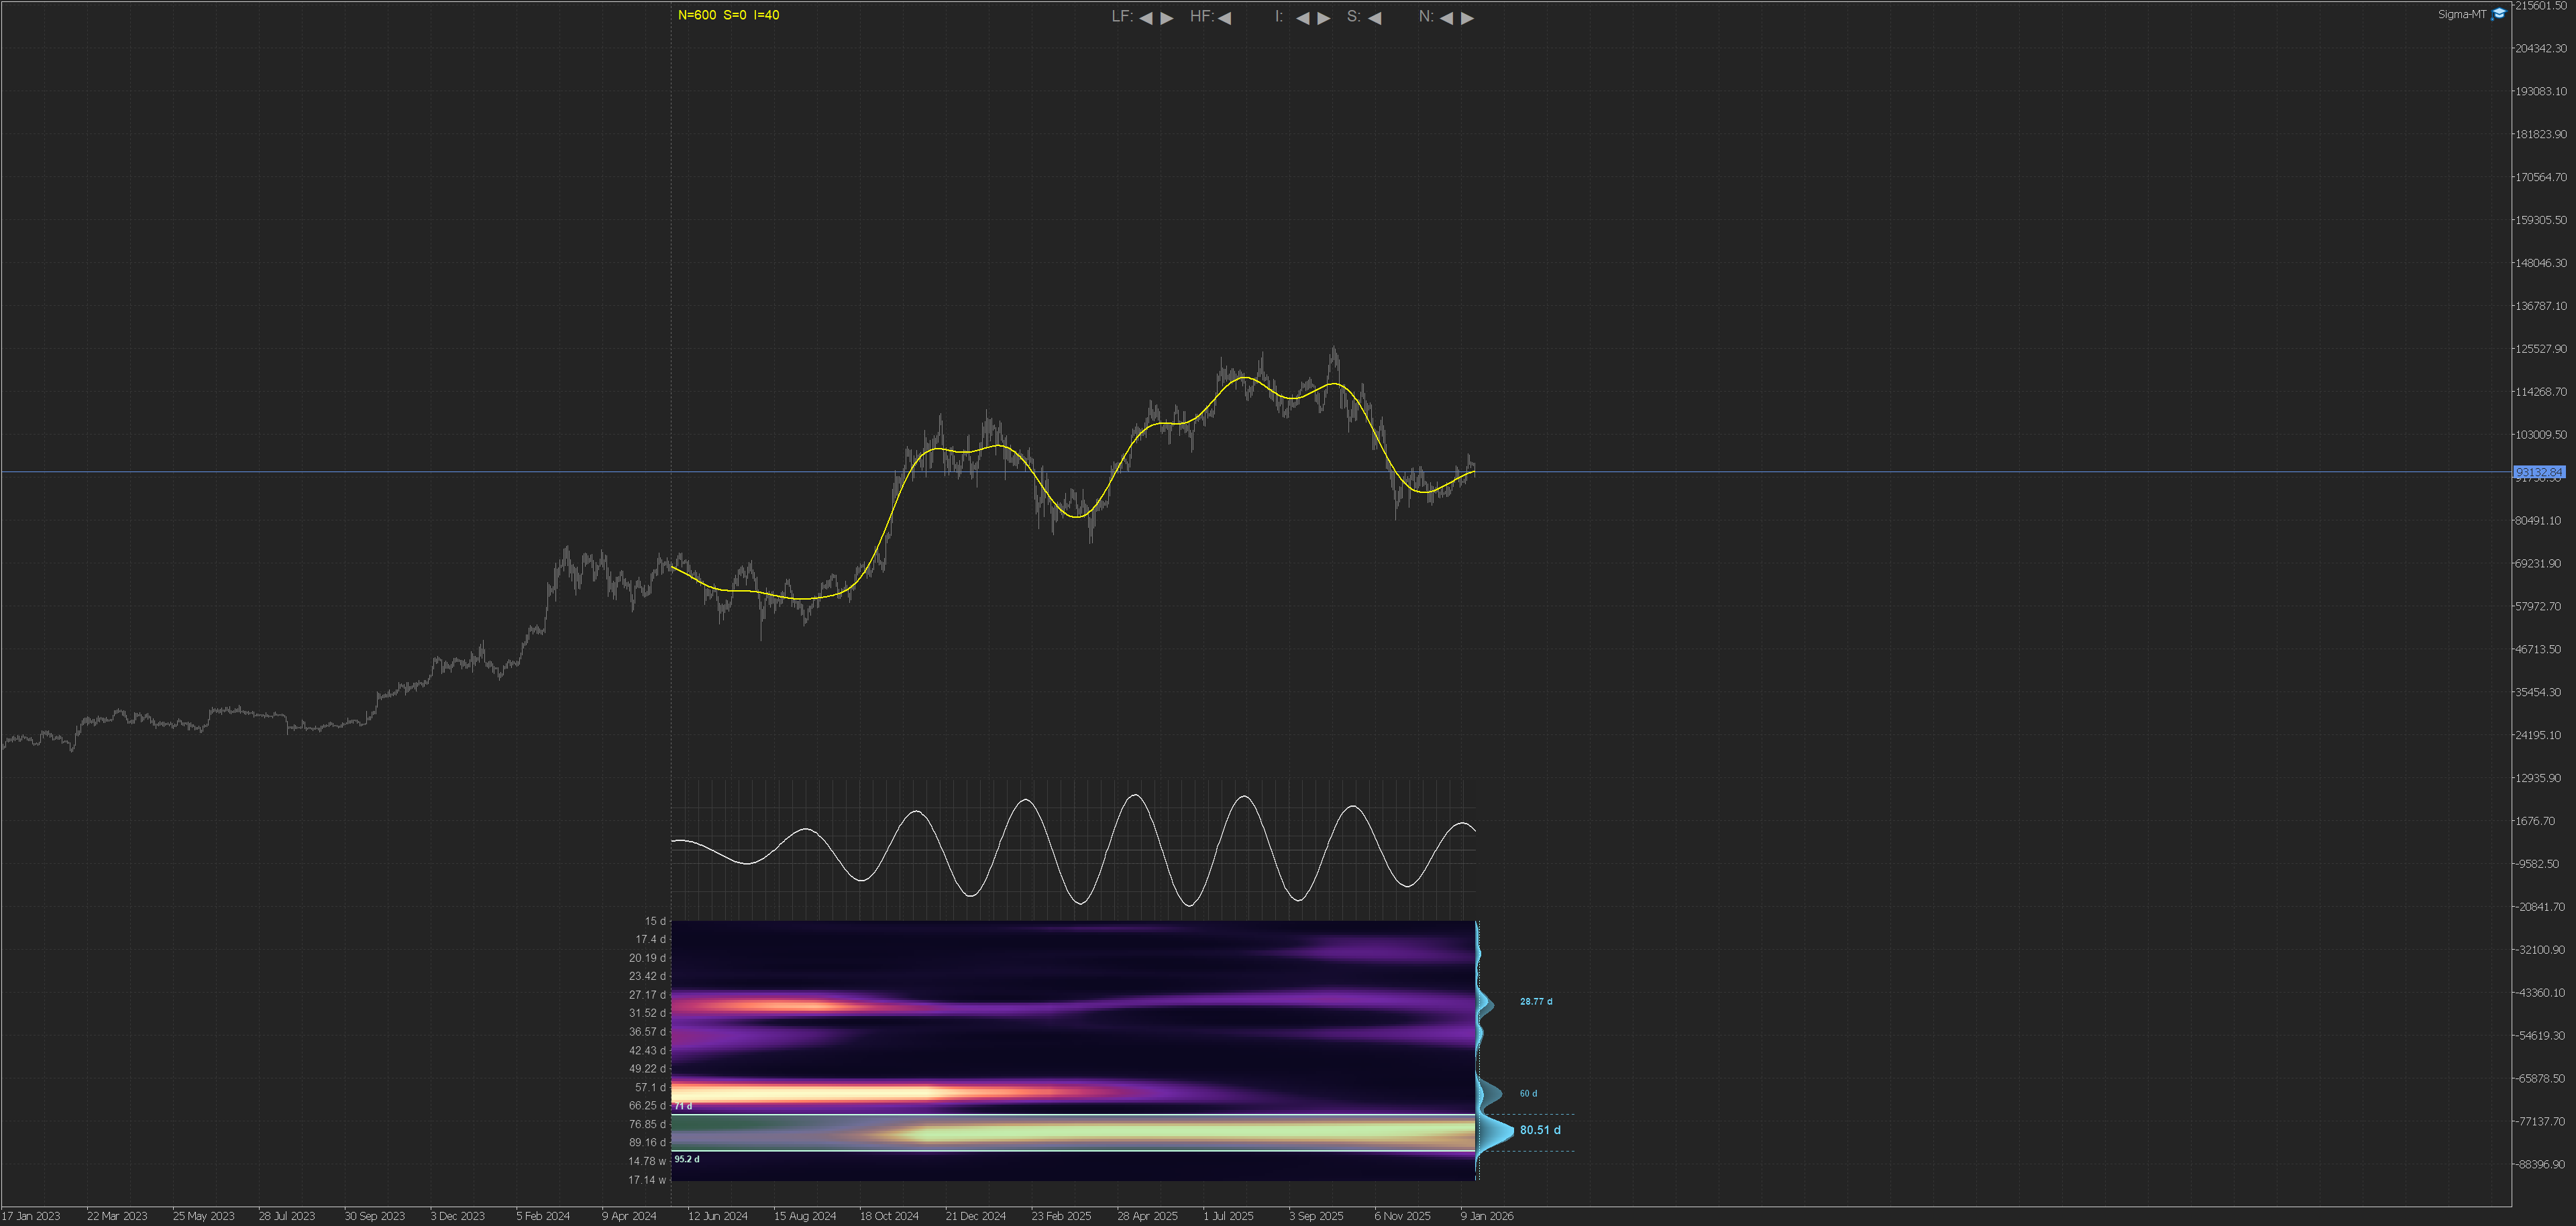Click the current price tag 93132.84
The width and height of the screenshot is (2576, 1226).
2539,472
